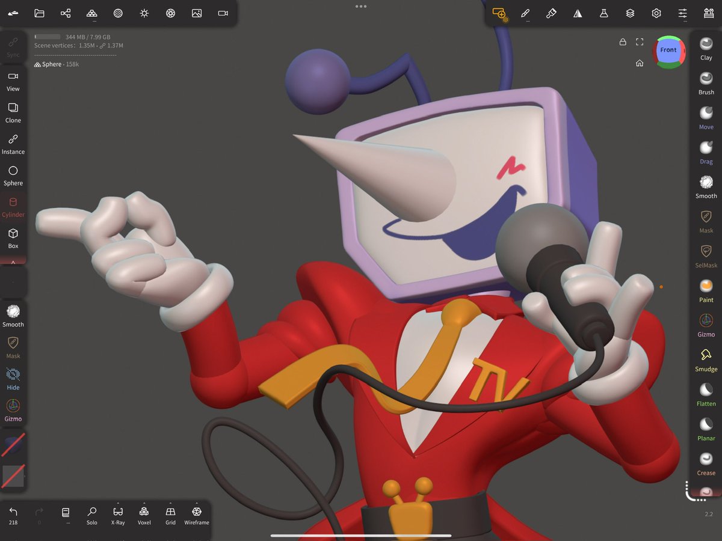Open the Settings gear menu

tap(656, 13)
